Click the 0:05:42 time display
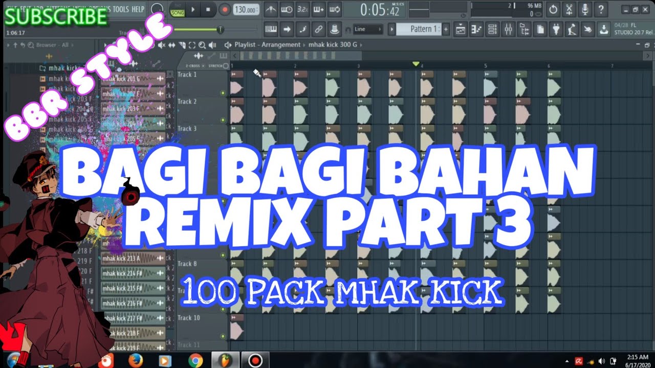The image size is (655, 368). point(380,9)
